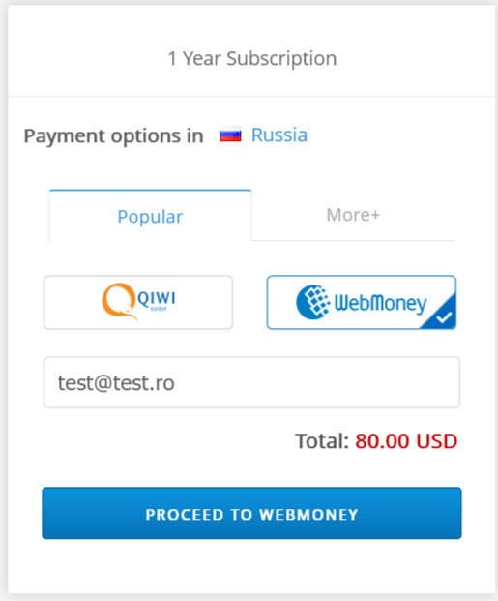
Task: Select the QIWI payment option
Action: pos(138,302)
